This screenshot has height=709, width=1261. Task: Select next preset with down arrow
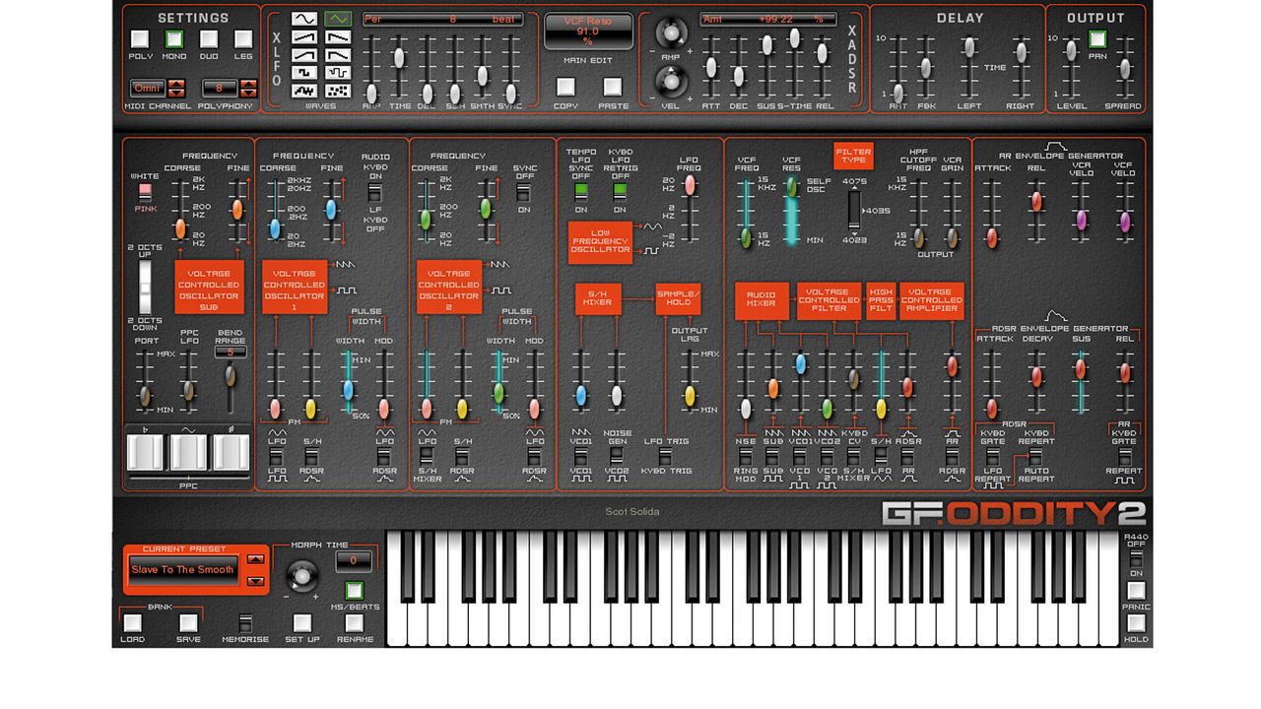coord(256,581)
